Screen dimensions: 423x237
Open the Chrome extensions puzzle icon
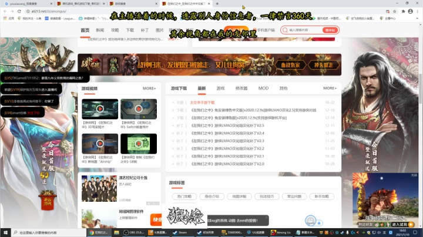(403, 11)
